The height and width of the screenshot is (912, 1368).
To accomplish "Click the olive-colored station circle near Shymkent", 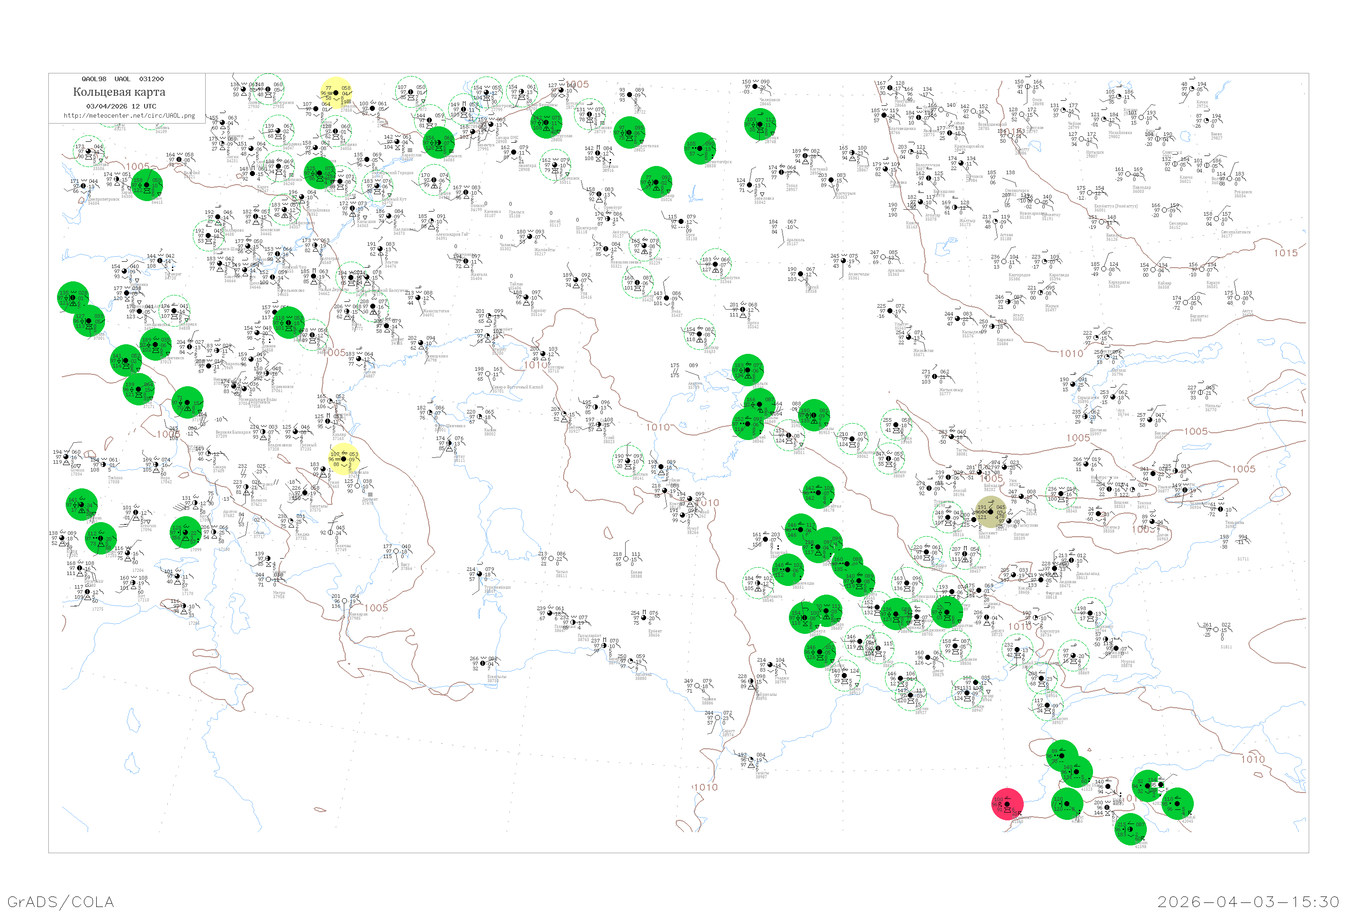I will [x=990, y=512].
